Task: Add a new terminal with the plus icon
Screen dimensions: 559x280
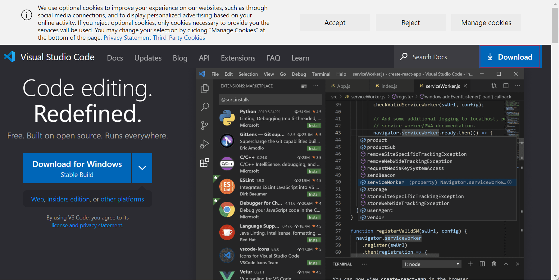Action: coord(470,264)
